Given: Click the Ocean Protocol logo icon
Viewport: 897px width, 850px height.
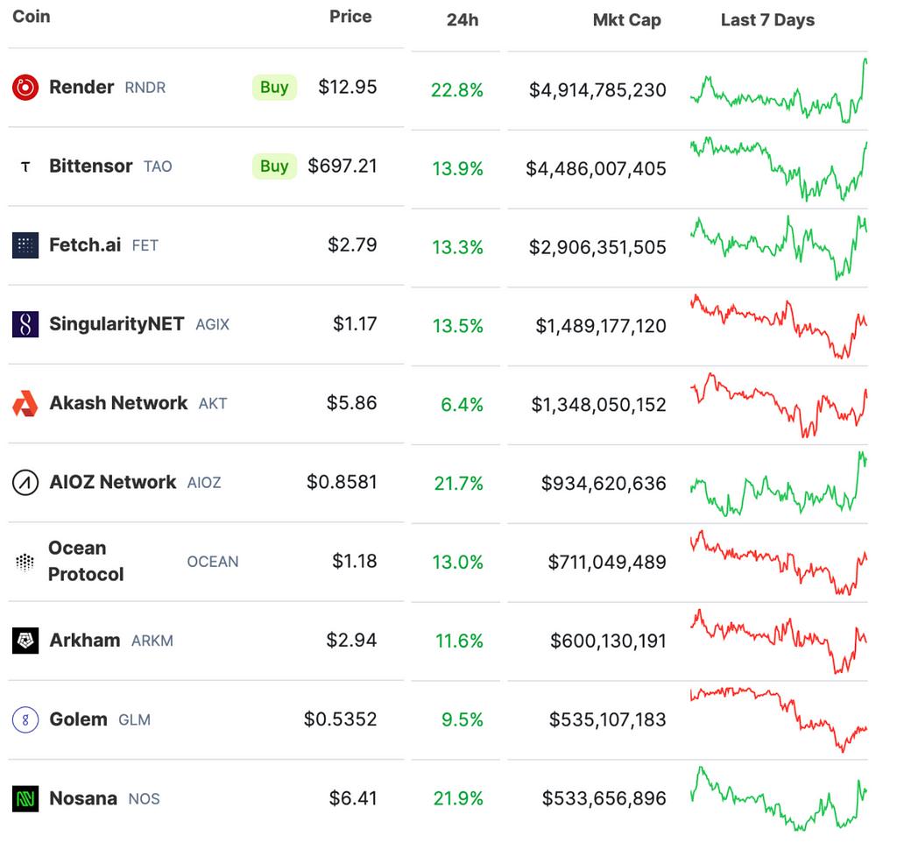Looking at the screenshot, I should (x=25, y=562).
